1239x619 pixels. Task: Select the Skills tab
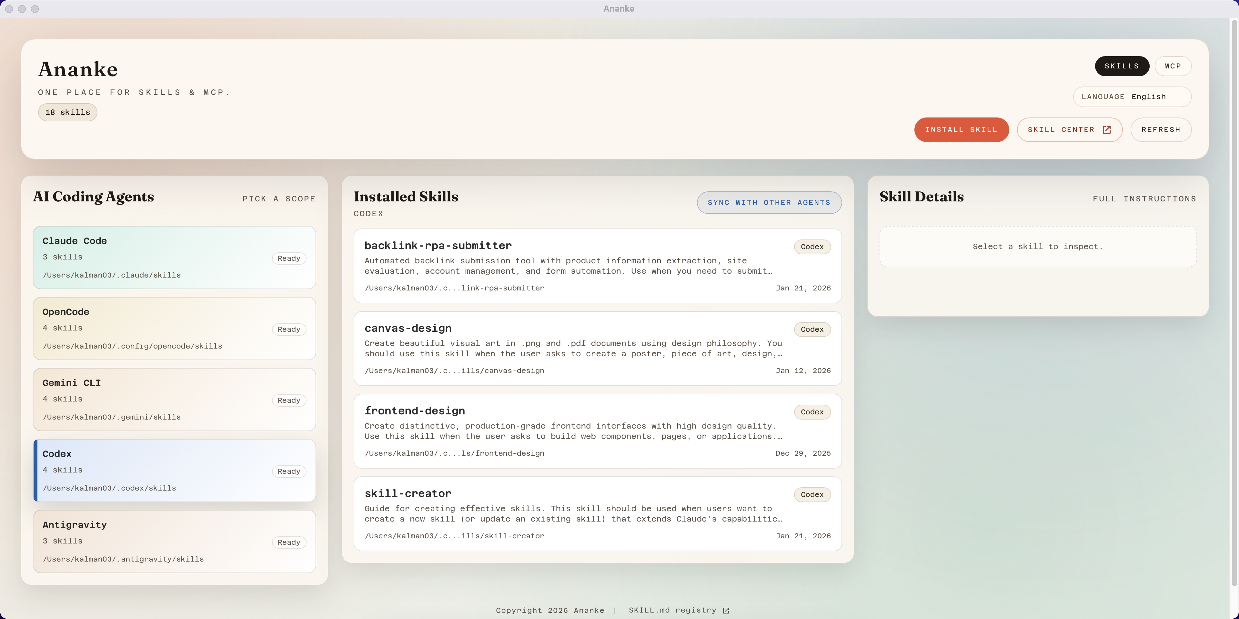coord(1121,66)
